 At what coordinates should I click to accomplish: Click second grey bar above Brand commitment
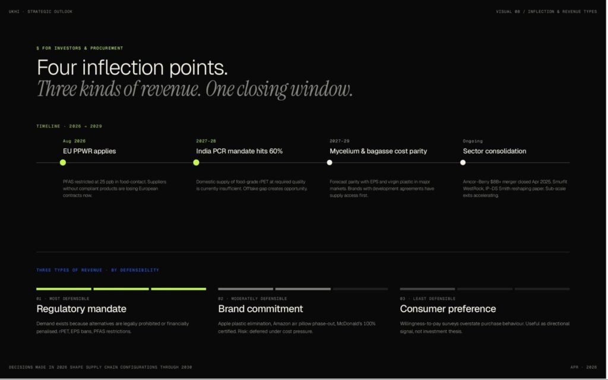(303, 289)
